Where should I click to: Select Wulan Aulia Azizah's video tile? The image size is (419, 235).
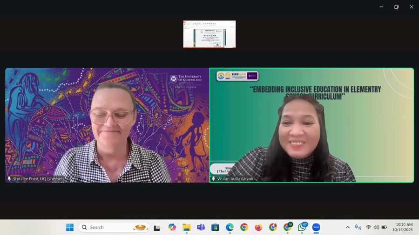pyautogui.click(x=311, y=125)
